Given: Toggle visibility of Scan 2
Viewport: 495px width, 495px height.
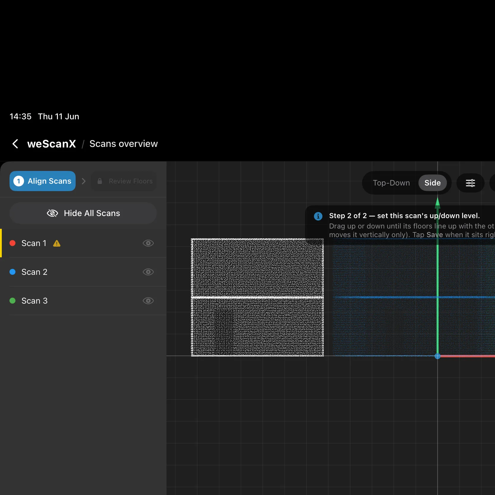Looking at the screenshot, I should (x=148, y=272).
